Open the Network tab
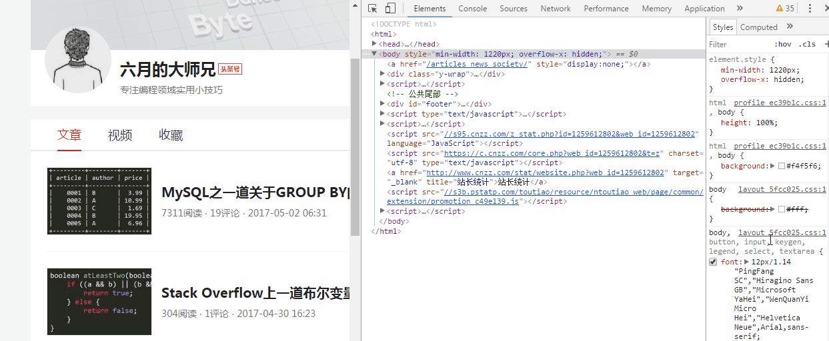This screenshot has width=829, height=341. [556, 9]
